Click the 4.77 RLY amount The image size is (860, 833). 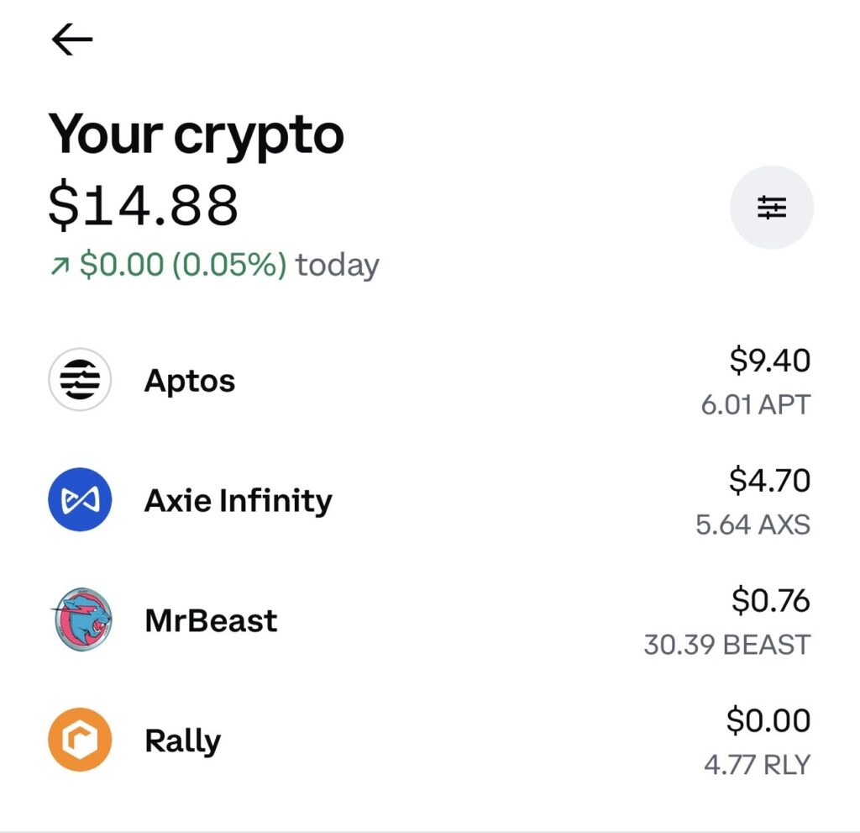(x=757, y=765)
